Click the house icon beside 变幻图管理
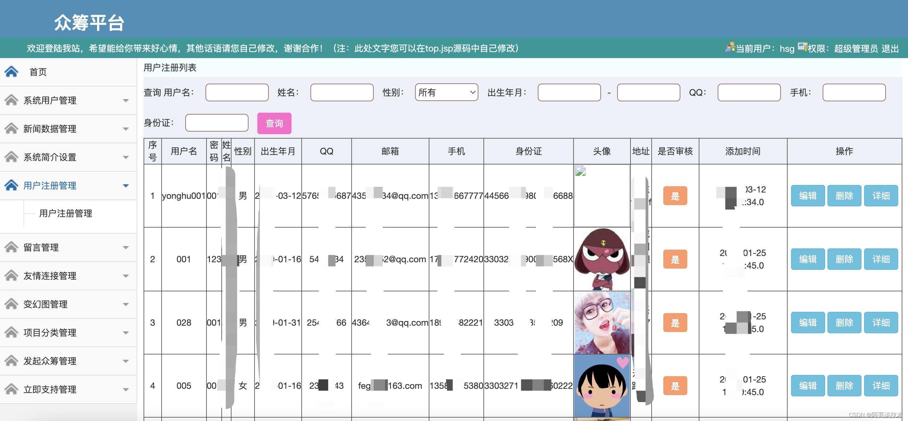The width and height of the screenshot is (908, 421). (11, 304)
